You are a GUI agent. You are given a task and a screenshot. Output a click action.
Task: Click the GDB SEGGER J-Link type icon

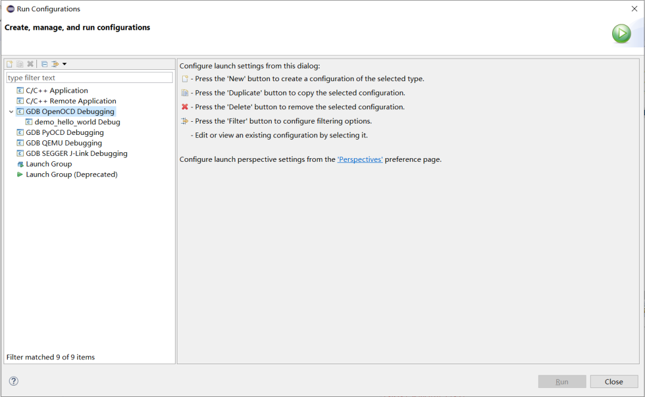20,153
